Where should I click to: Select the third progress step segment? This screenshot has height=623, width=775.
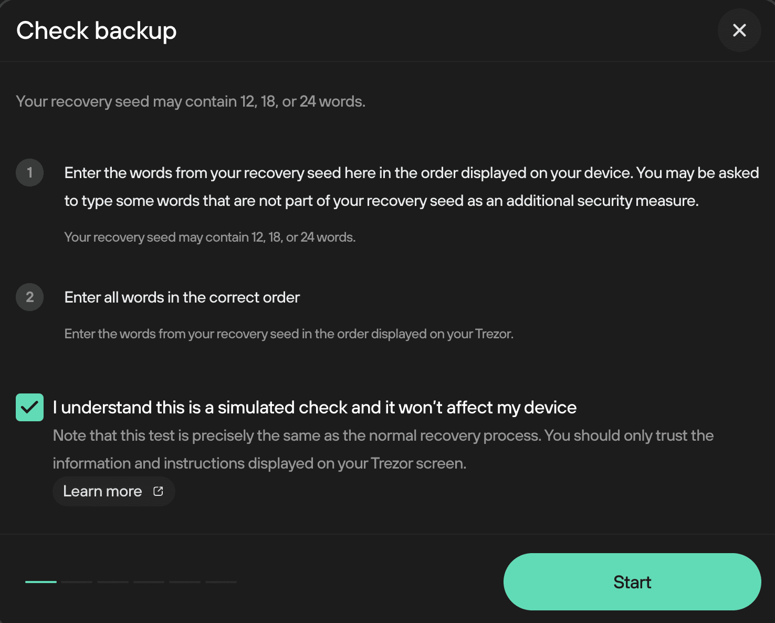tap(113, 582)
